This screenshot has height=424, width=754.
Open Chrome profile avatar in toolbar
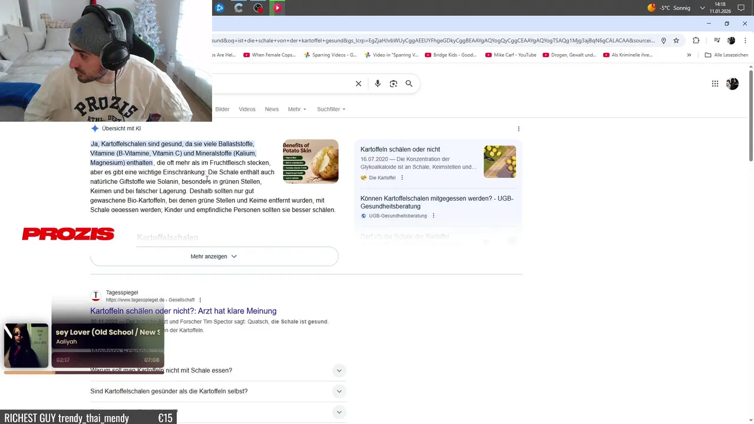731,41
